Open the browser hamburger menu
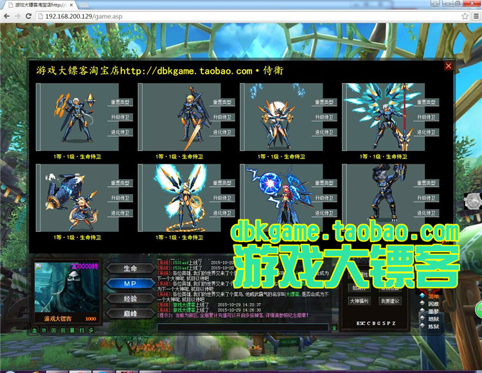The image size is (482, 373). [476, 16]
